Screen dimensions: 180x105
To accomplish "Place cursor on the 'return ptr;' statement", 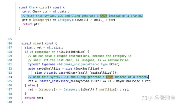I will [x=31, y=24].
